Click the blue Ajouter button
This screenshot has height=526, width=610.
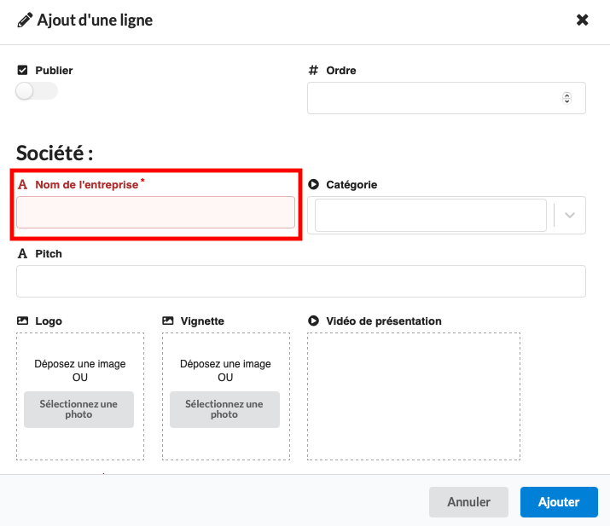(x=559, y=502)
